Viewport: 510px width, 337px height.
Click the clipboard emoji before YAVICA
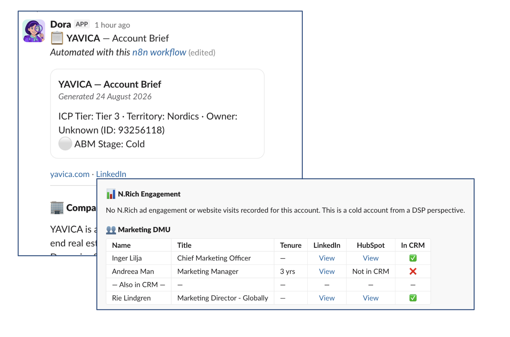pos(57,38)
